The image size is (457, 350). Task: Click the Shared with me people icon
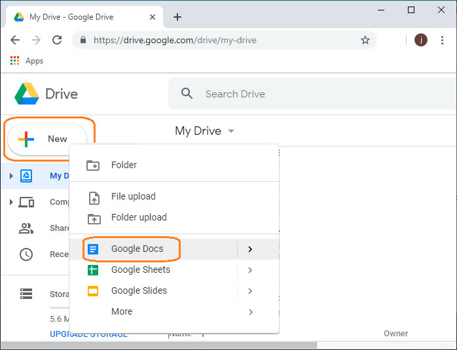(26, 228)
